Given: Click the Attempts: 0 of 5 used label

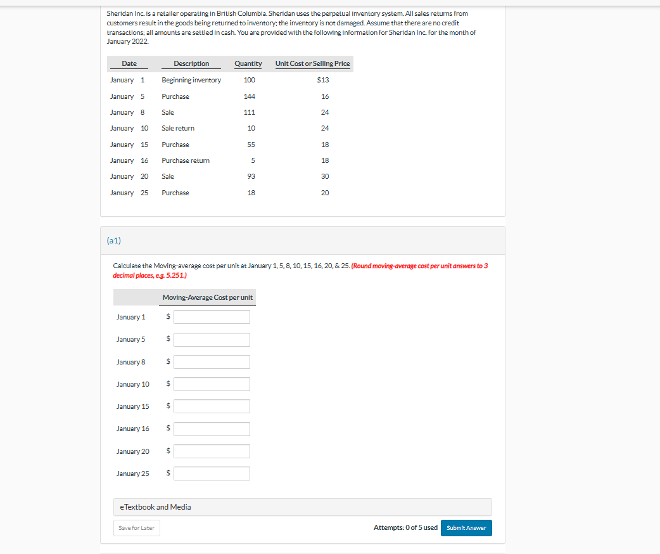Looking at the screenshot, I should [405, 527].
